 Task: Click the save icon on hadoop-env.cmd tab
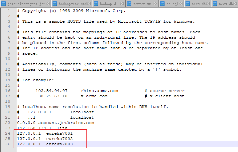pos(55,3)
